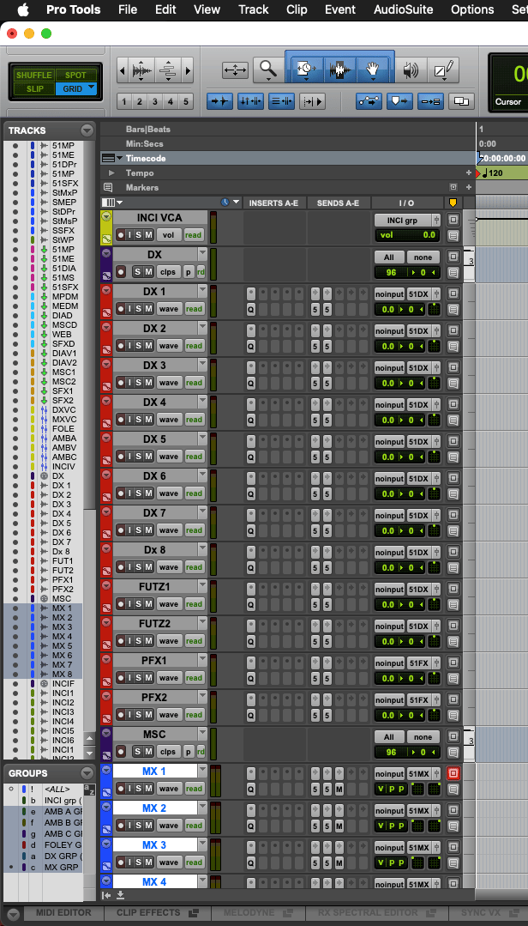Toggle Tab to Transients button
The image size is (528, 926).
(x=219, y=101)
